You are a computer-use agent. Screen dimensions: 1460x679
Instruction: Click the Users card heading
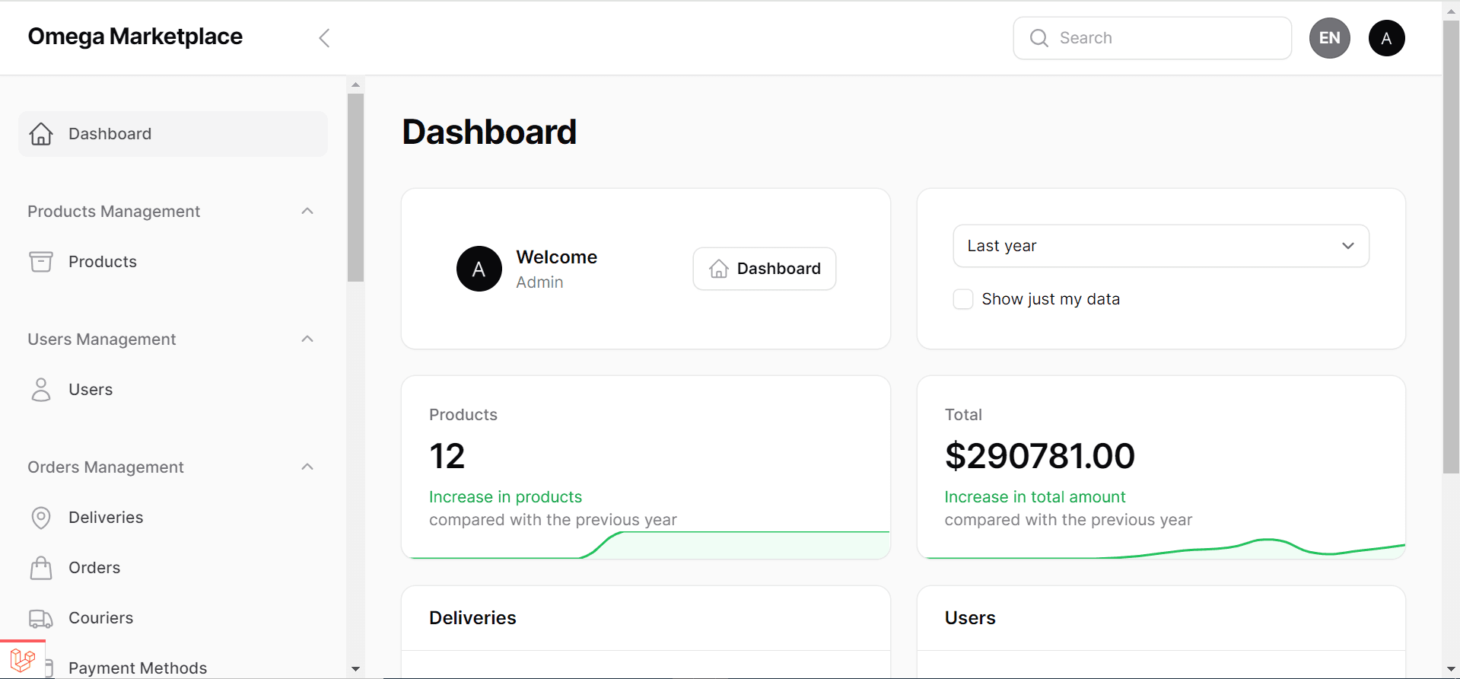[970, 618]
